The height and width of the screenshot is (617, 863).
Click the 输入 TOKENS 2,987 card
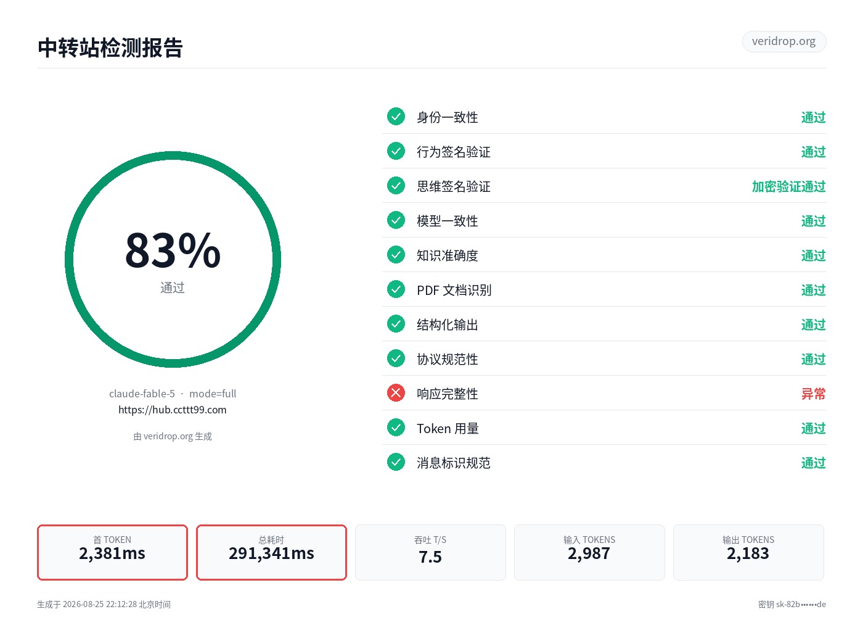click(589, 552)
